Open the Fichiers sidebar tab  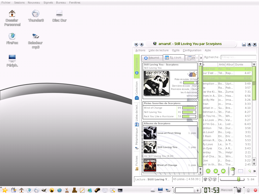click(137, 163)
